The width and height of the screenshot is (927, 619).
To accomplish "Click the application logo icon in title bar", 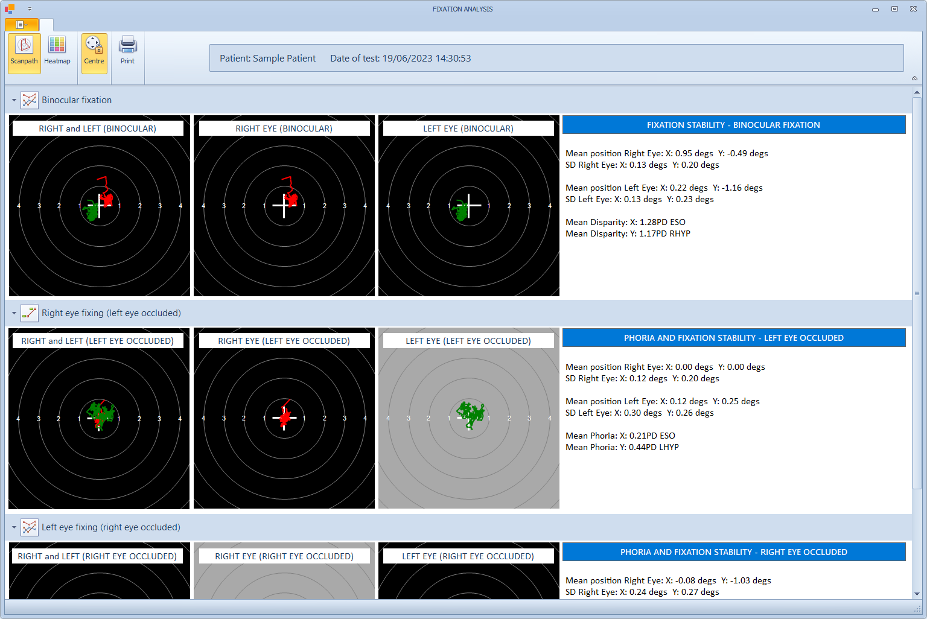I will coord(9,9).
